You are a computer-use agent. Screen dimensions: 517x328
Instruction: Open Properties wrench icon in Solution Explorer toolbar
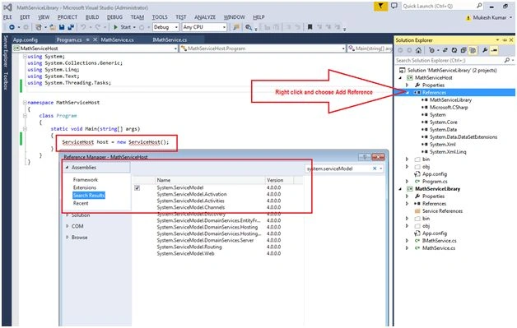tap(485, 50)
